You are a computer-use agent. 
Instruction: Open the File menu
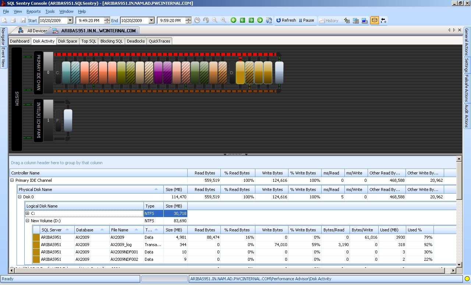pos(6,11)
